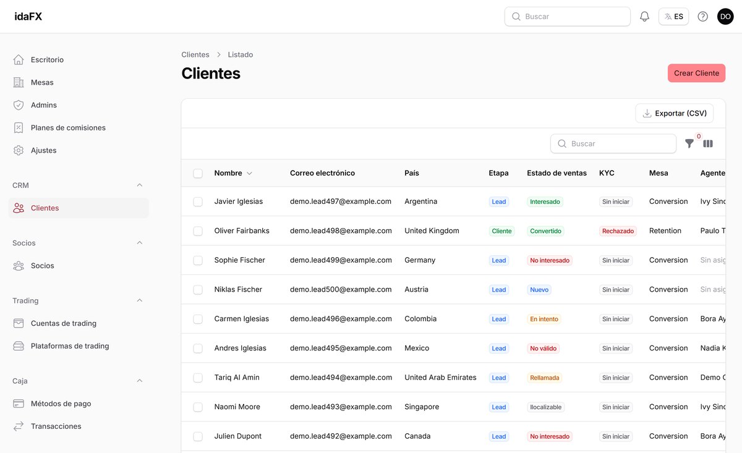Image resolution: width=742 pixels, height=453 pixels.
Task: Focus the top Buscar search field
Action: point(568,17)
